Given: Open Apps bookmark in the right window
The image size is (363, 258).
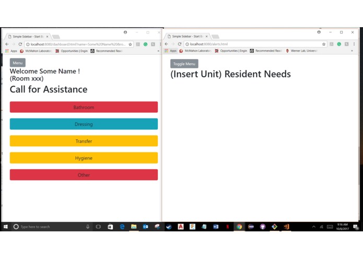Looking at the screenshot, I should (x=171, y=51).
